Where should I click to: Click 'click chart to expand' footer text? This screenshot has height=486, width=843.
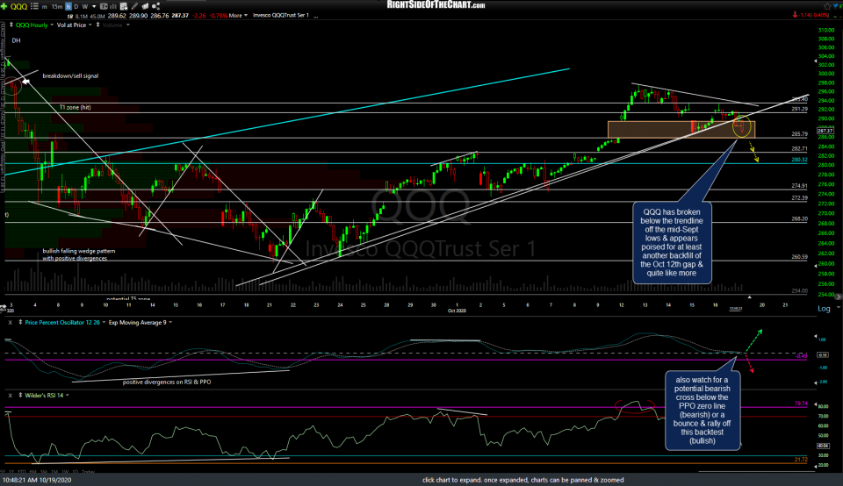tap(522, 480)
